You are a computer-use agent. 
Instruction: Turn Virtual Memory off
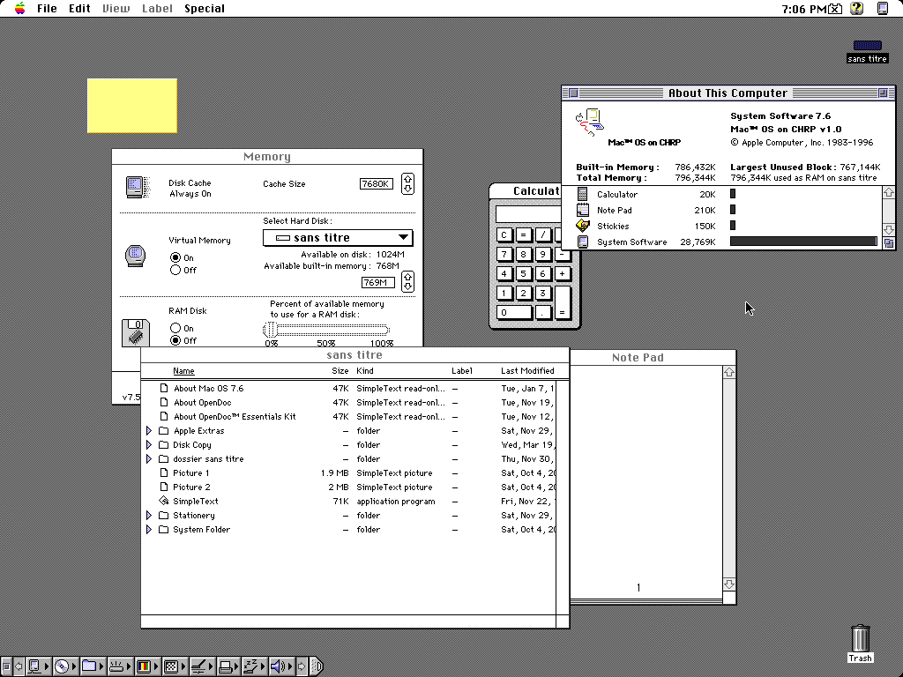pyautogui.click(x=175, y=271)
